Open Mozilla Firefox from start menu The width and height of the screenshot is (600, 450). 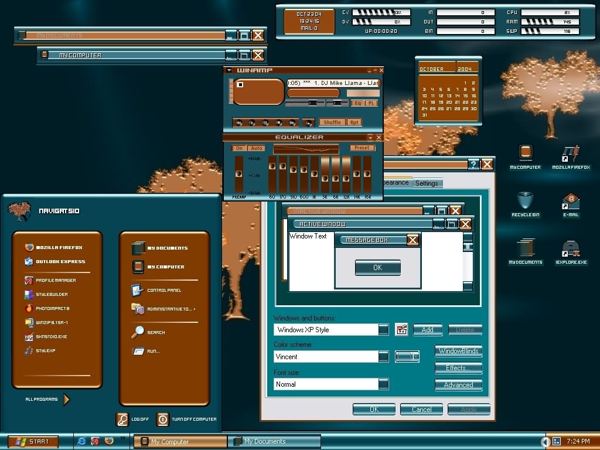(53, 248)
